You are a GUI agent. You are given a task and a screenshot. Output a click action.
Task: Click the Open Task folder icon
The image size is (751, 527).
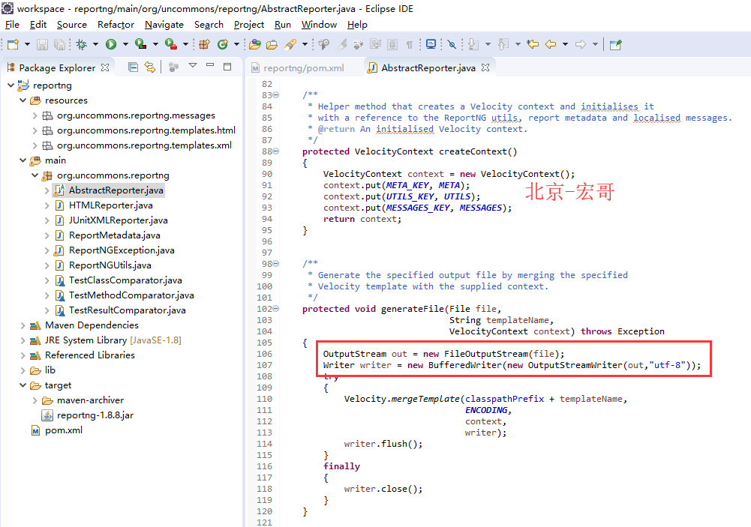coord(272,44)
